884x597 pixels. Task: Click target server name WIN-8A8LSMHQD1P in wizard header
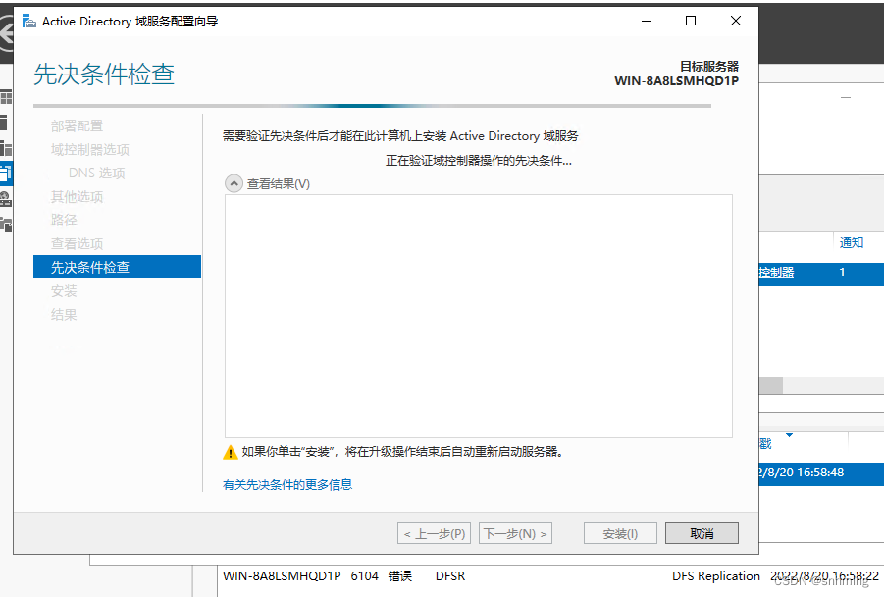(x=677, y=81)
